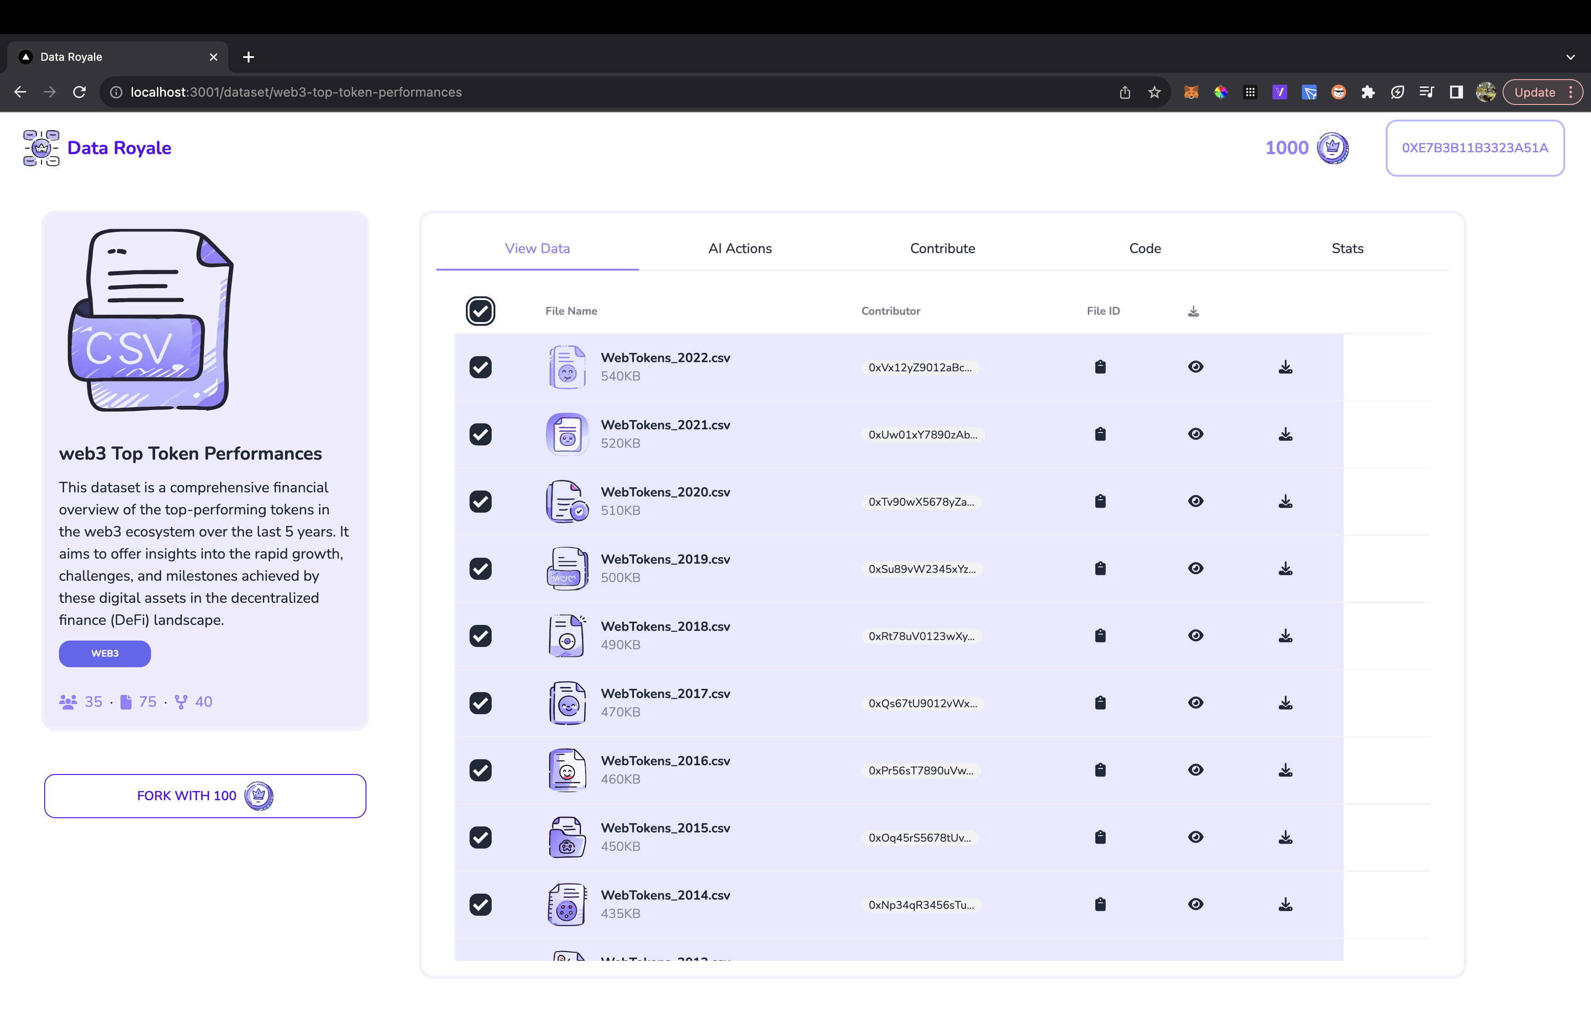
Task: Uncheck the WebTokens_2016.csv row checkbox
Action: pyautogui.click(x=480, y=770)
